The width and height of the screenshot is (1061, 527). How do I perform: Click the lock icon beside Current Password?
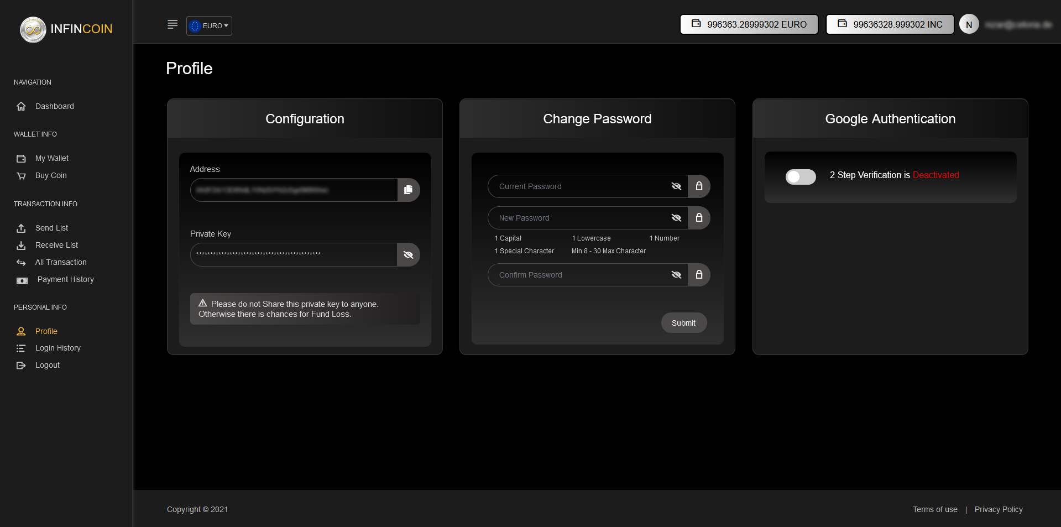coord(699,186)
